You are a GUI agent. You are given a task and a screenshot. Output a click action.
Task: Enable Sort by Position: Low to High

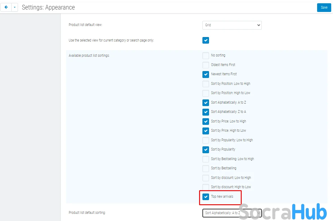206,84
